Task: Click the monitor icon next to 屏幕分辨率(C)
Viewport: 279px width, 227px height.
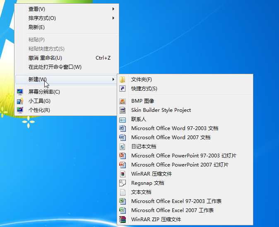Action: pos(20,92)
